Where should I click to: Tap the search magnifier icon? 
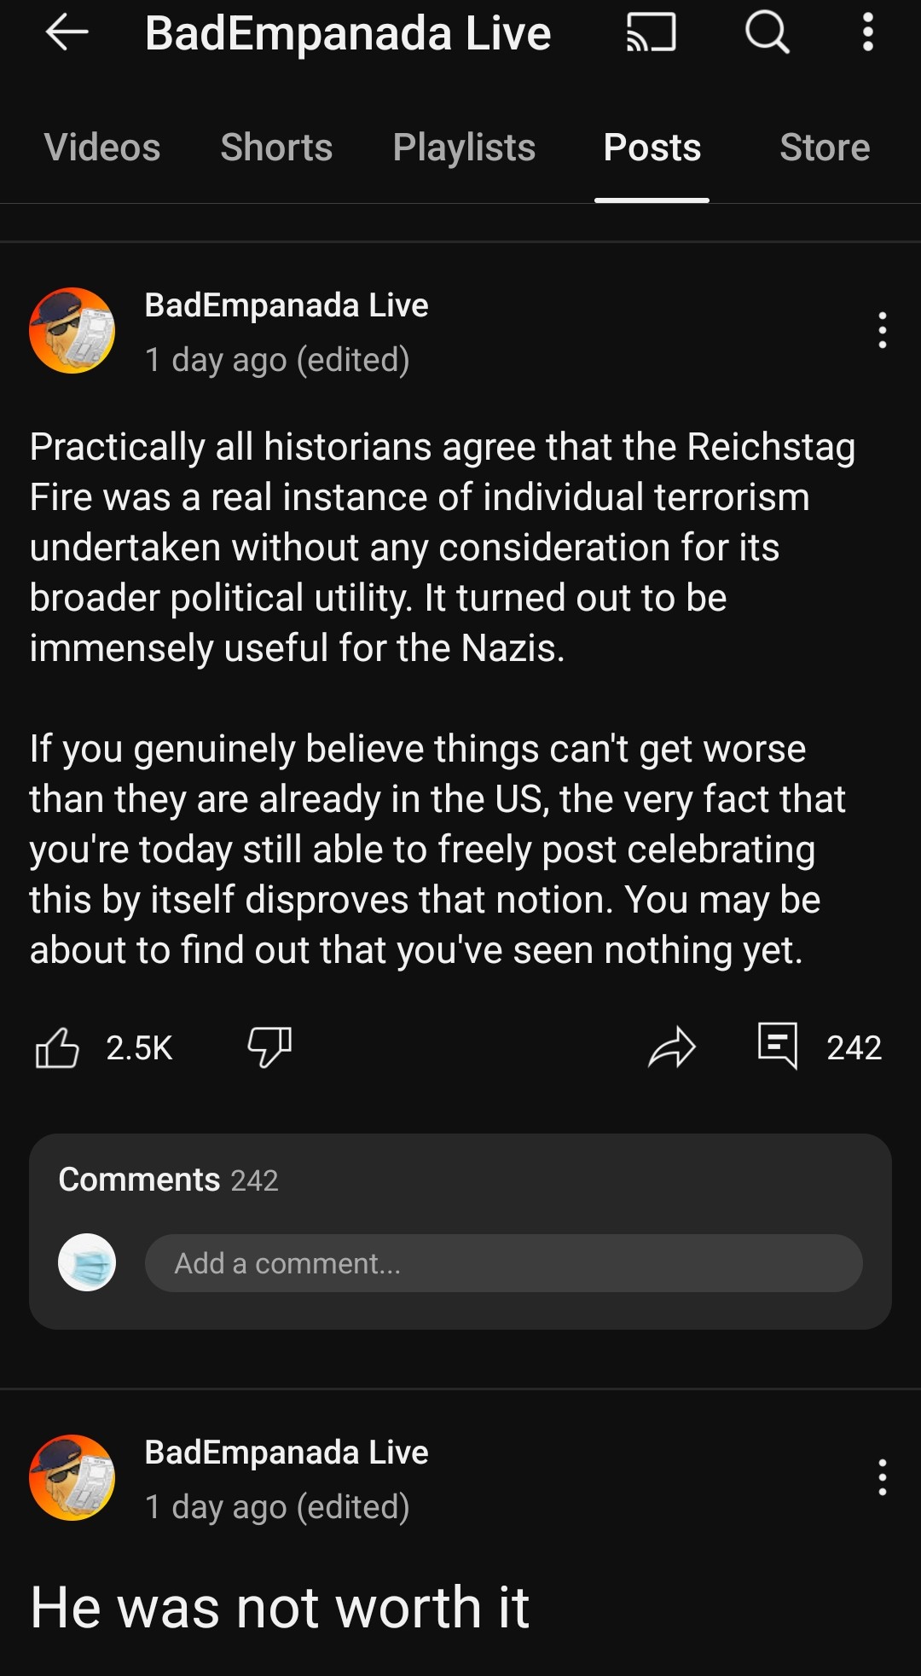point(767,33)
